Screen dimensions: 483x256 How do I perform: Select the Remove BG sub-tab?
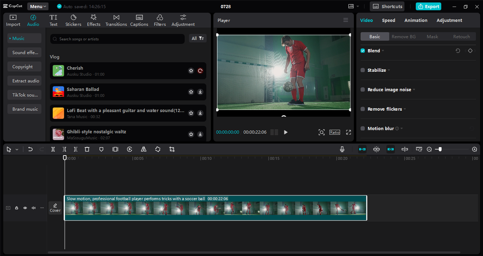403,37
